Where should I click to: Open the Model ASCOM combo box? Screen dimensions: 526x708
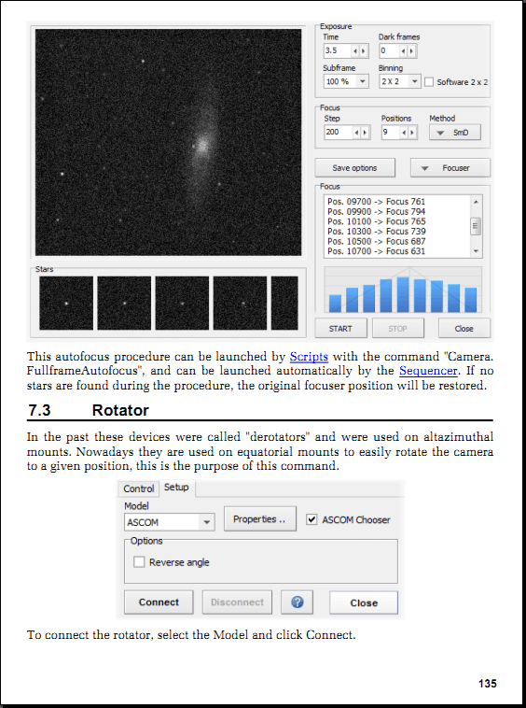169,522
